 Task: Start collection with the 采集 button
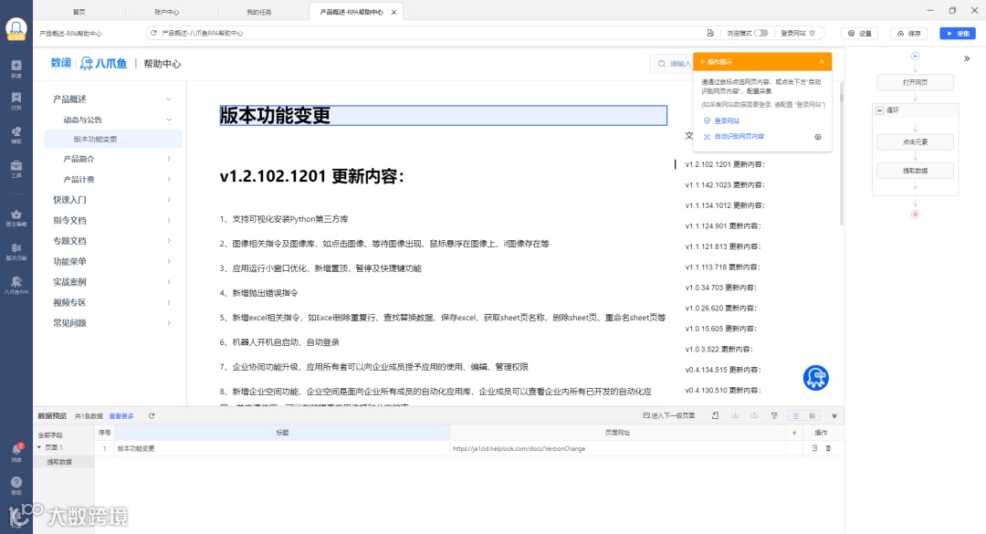click(x=957, y=33)
